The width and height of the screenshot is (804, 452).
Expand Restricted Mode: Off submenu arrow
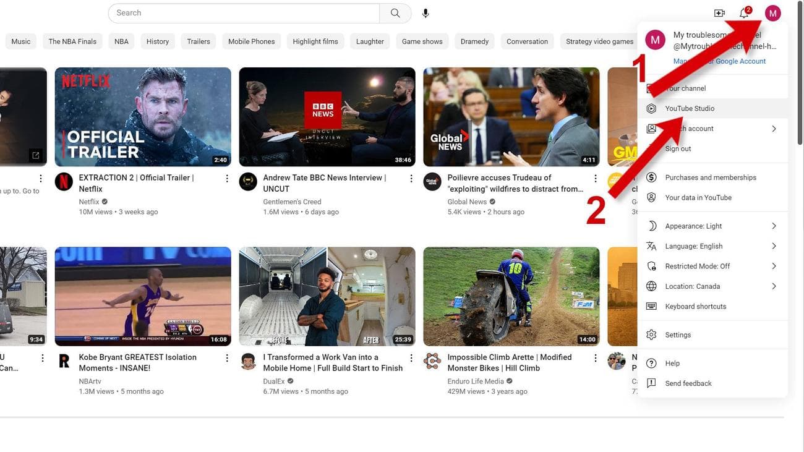coord(774,267)
